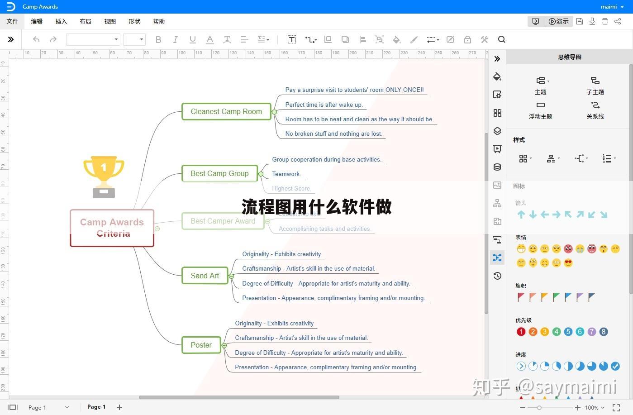This screenshot has height=415, width=633.
Task: Open the 布局 menu
Action: [86, 21]
